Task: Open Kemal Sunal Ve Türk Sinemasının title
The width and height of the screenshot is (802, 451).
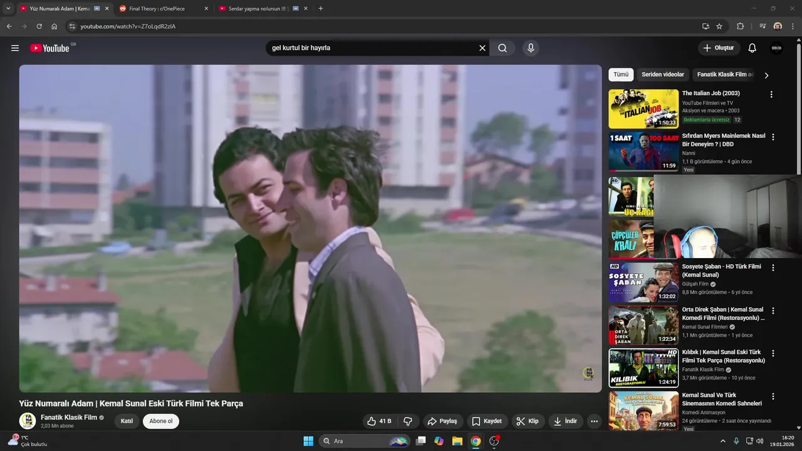Action: (722, 400)
